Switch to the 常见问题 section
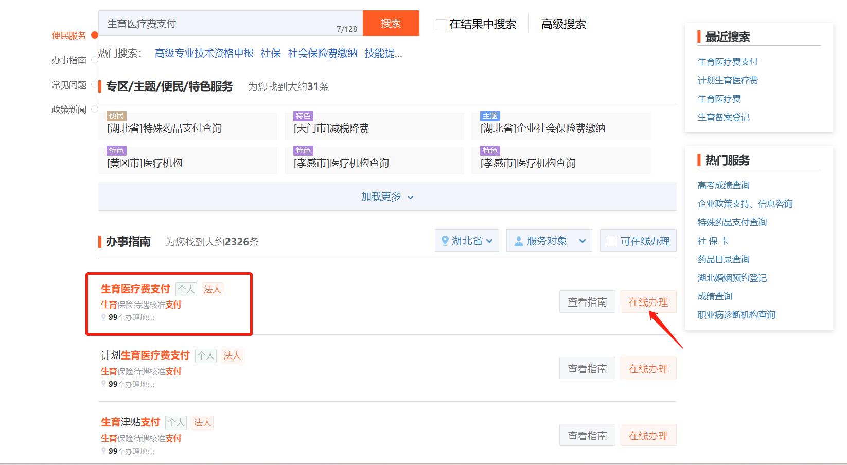This screenshot has width=847, height=465. tap(68, 85)
